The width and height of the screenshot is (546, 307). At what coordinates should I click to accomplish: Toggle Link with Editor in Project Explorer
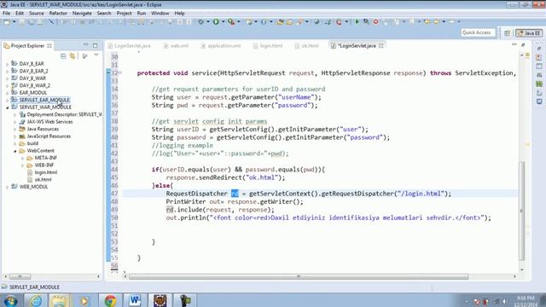coord(73,56)
